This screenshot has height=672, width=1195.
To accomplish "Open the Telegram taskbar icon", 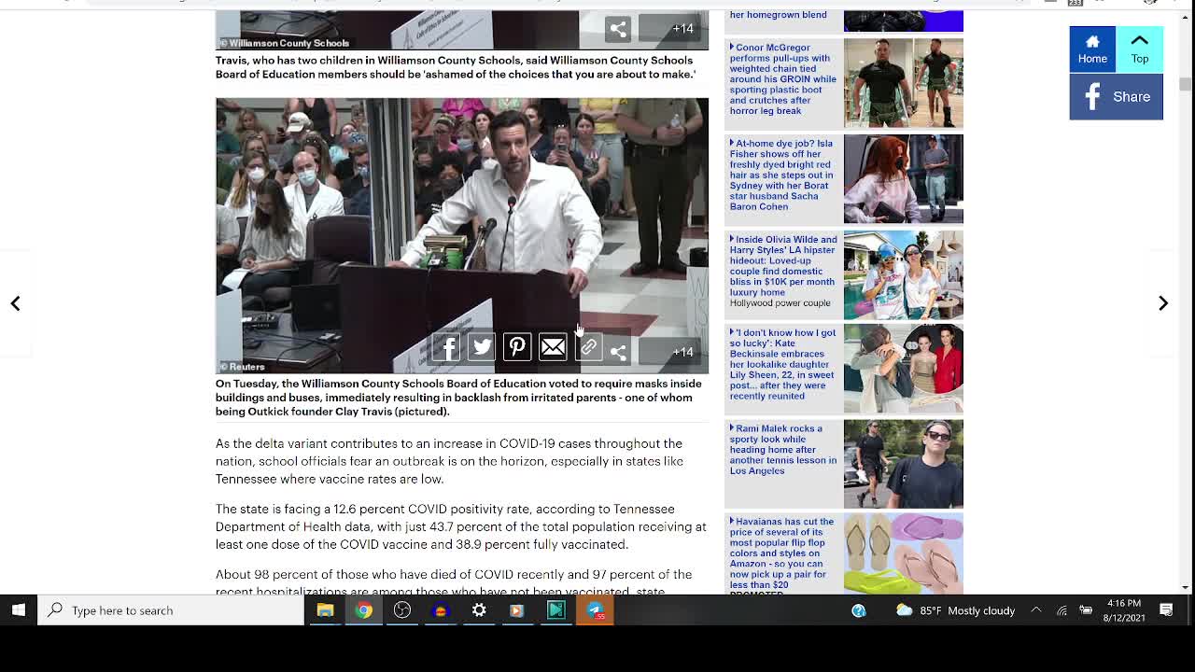I will click(x=595, y=610).
